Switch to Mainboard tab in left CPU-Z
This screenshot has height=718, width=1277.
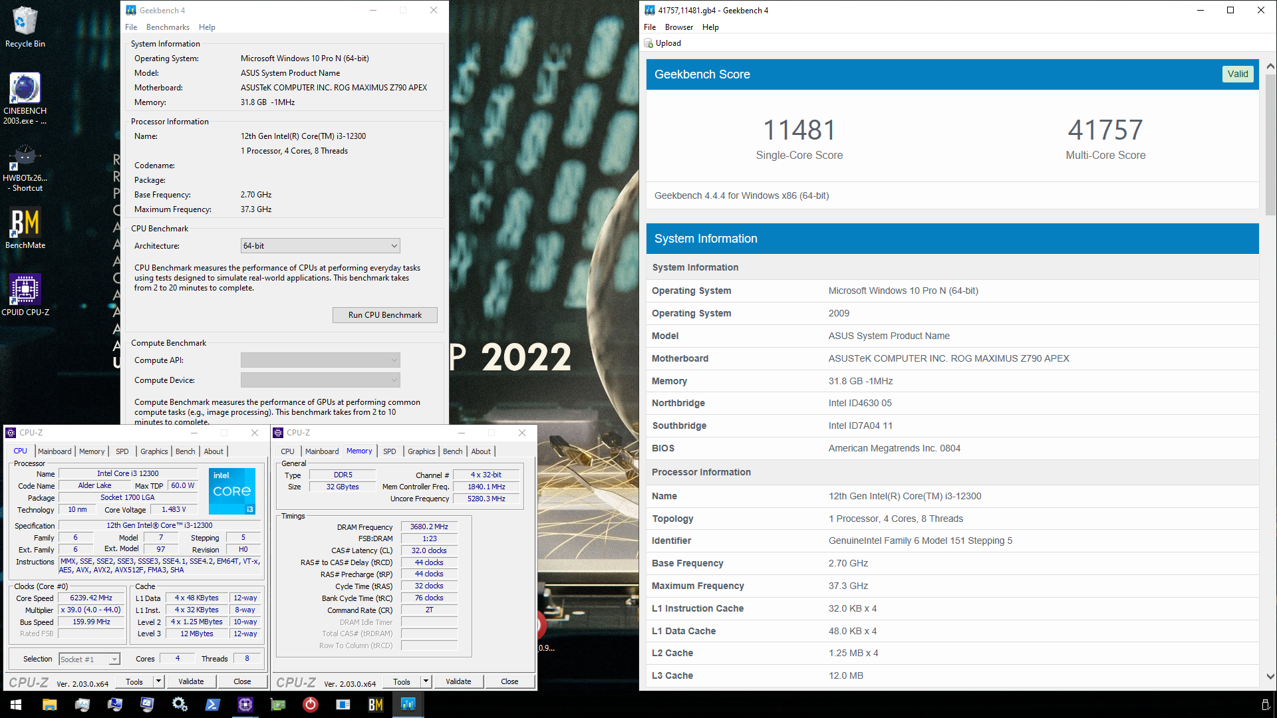click(55, 451)
